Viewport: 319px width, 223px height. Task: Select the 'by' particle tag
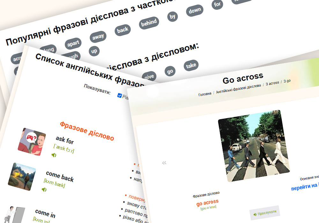(x=173, y=17)
